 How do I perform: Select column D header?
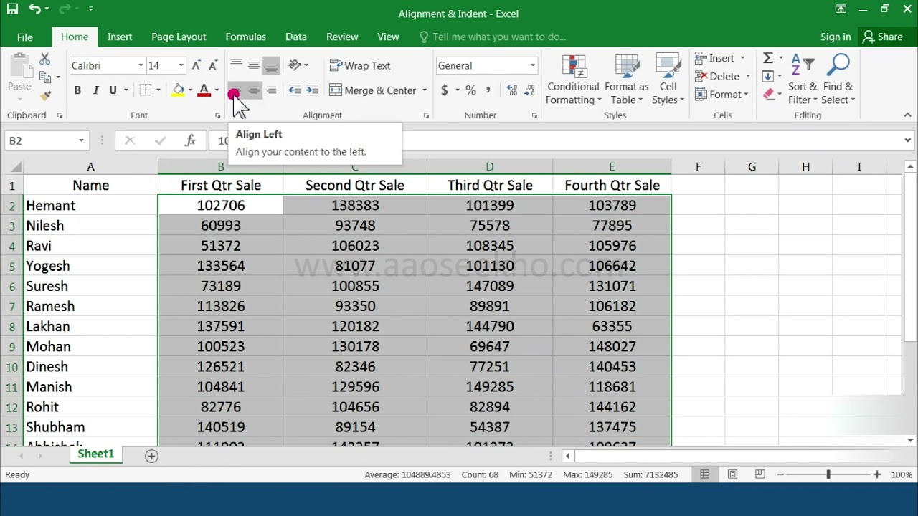point(490,166)
